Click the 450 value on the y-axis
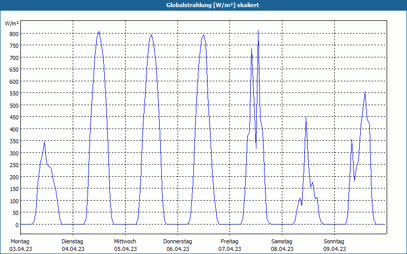407x254 pixels. 14,117
